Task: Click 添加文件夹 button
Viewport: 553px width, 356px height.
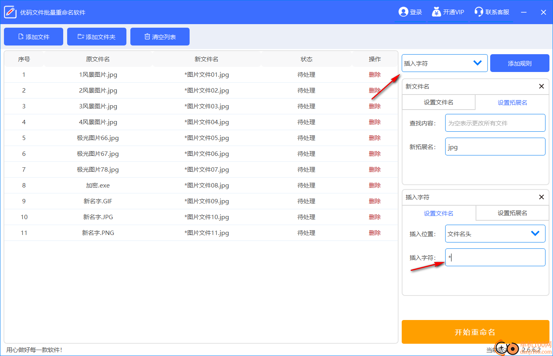Action: point(97,37)
